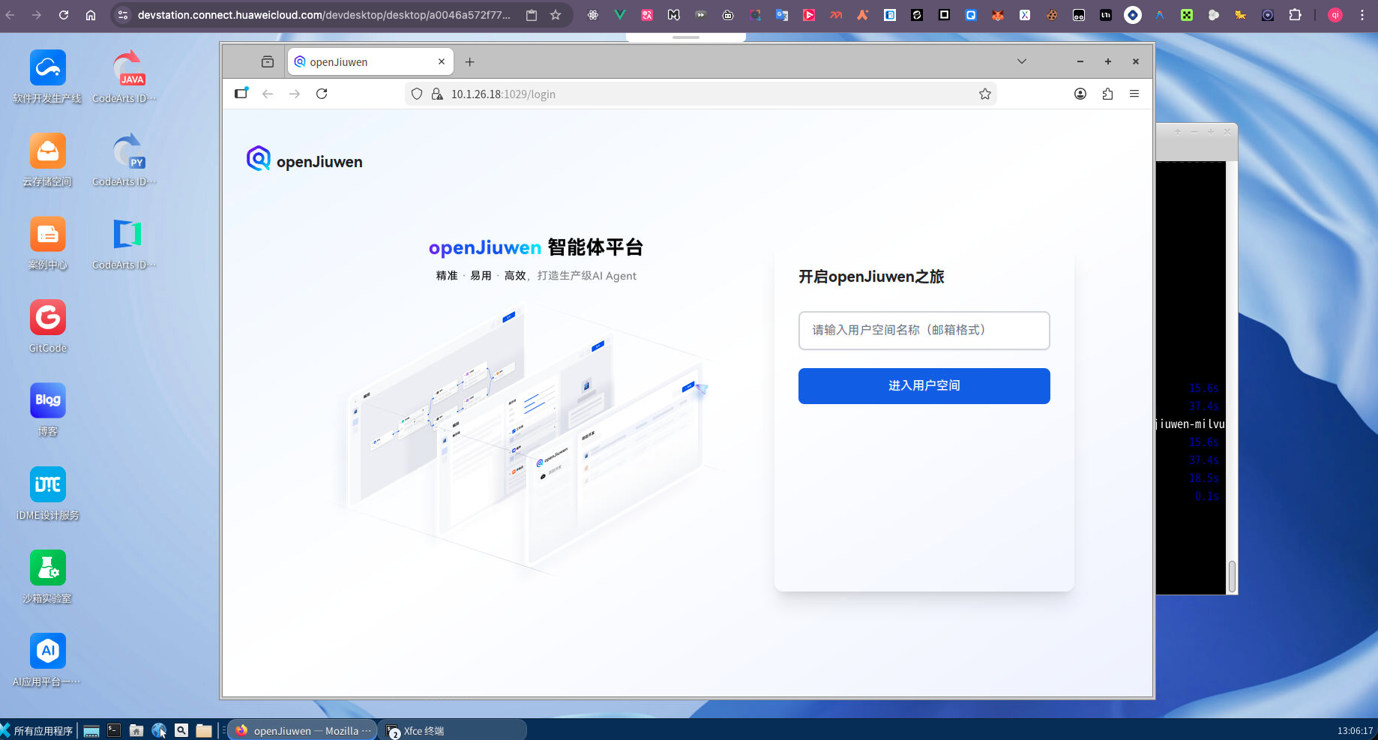Open the Firefox hamburger menu
The width and height of the screenshot is (1378, 740).
pyautogui.click(x=1134, y=94)
